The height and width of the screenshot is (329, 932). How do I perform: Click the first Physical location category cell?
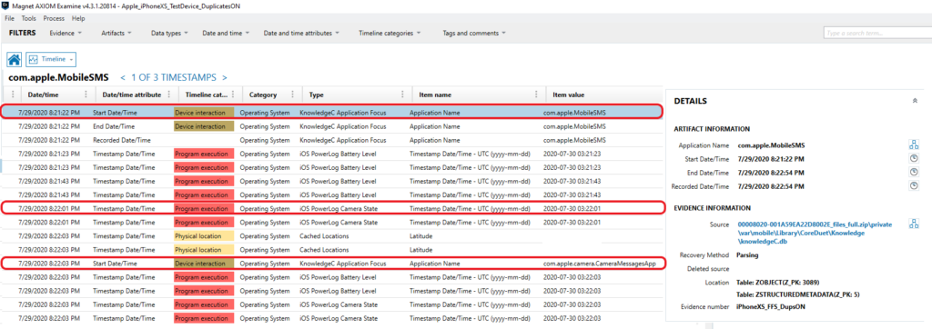tap(204, 235)
